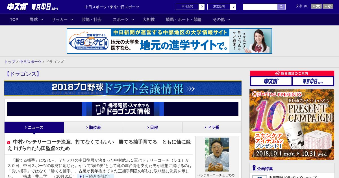Image resolution: width=339 pixels, height=178 pixels.
Task: Click the 中日スポーツ / 東京中日スポーツ header text
Action: tap(112, 7)
